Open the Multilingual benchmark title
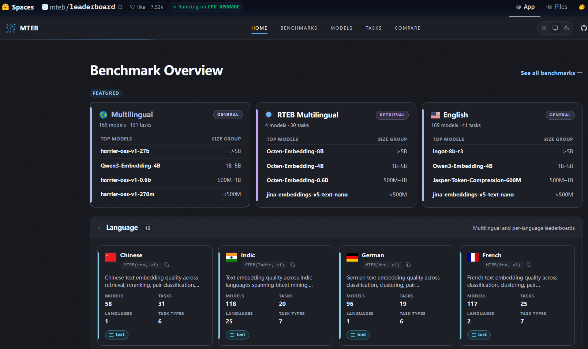 click(x=132, y=115)
